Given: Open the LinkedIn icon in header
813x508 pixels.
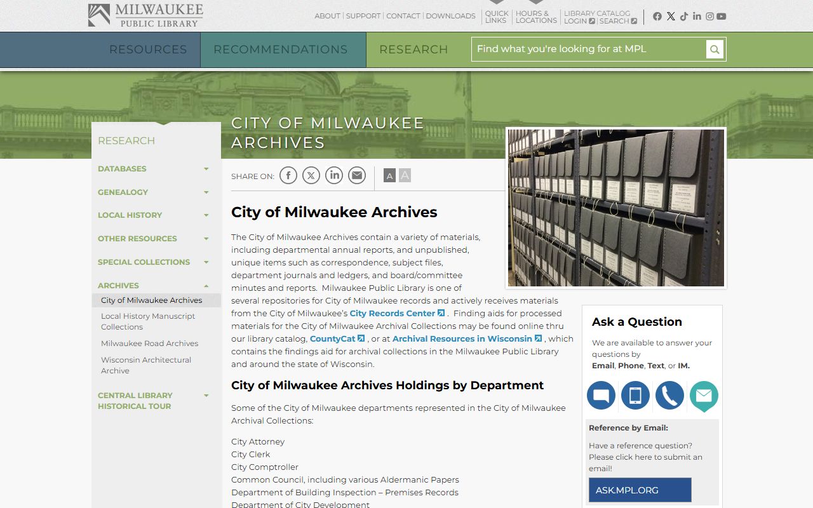Looking at the screenshot, I should [x=697, y=17].
